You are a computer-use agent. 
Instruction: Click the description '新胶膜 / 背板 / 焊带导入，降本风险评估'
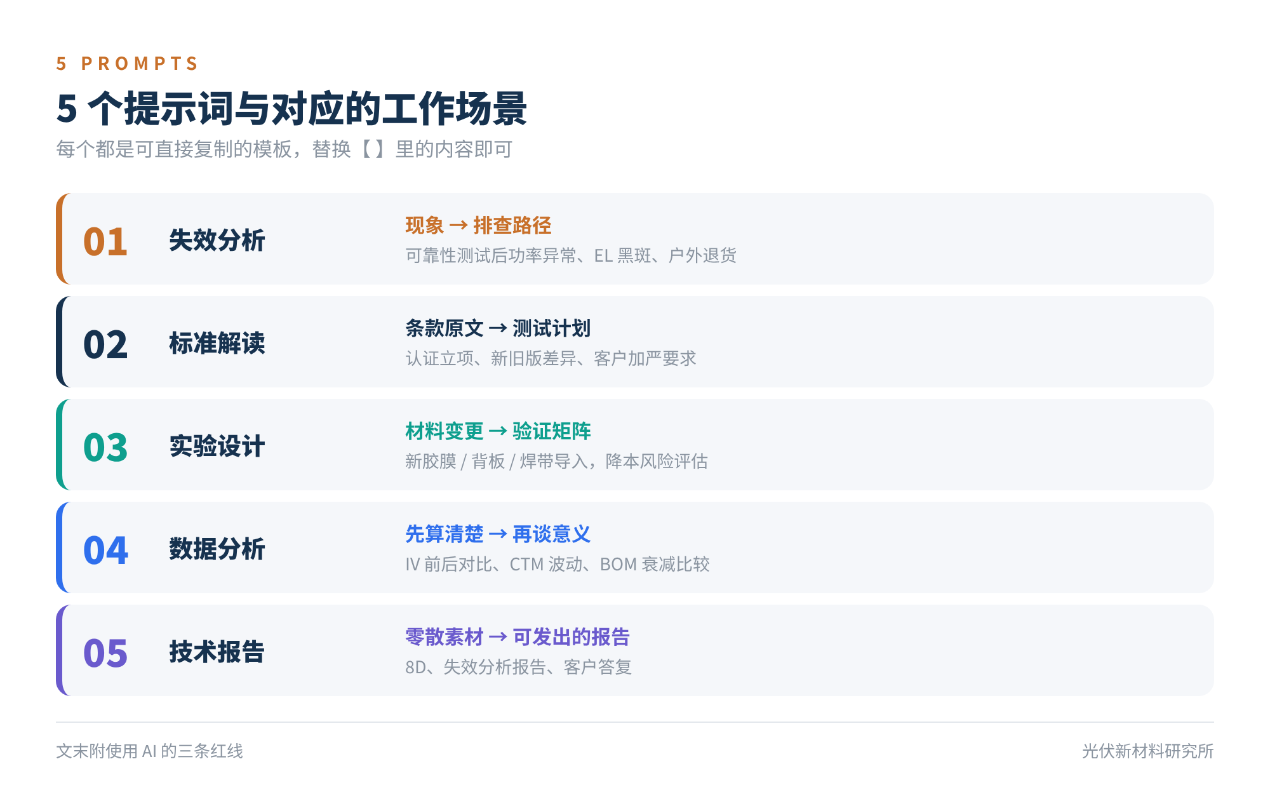tap(556, 462)
